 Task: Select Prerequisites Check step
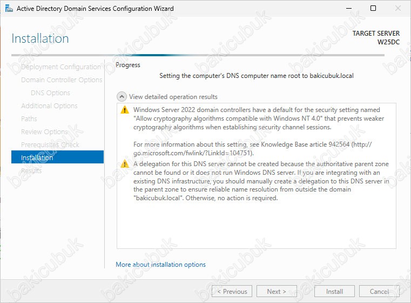tap(50, 144)
